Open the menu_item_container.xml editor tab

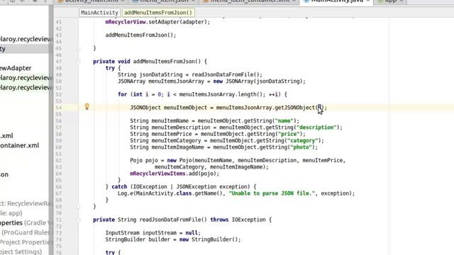pos(249,1)
